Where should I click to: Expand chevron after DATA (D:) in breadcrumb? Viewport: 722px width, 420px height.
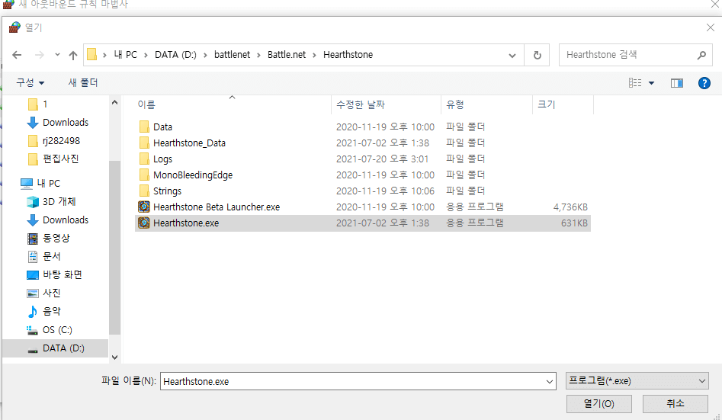coord(205,55)
